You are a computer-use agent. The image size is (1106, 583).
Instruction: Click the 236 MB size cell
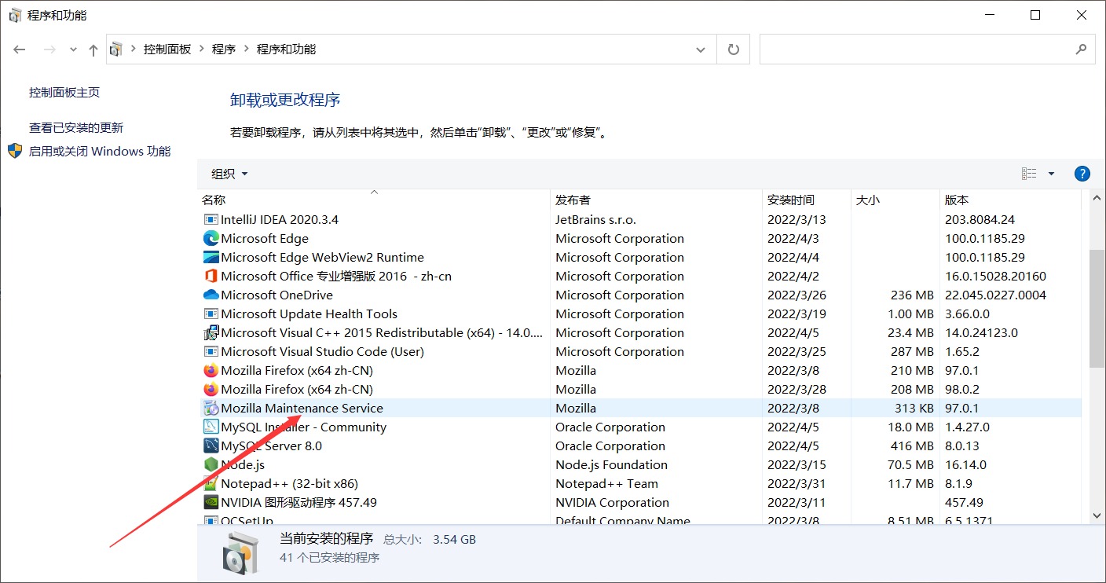(x=912, y=295)
